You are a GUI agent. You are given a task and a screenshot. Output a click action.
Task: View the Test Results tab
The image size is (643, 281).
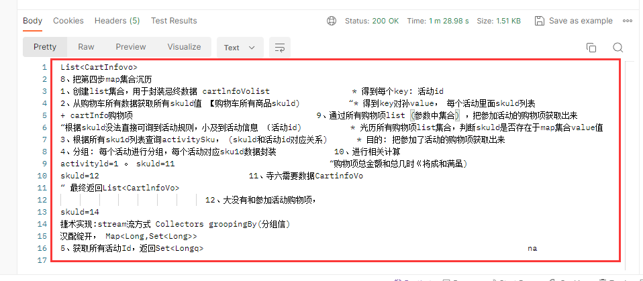(174, 21)
